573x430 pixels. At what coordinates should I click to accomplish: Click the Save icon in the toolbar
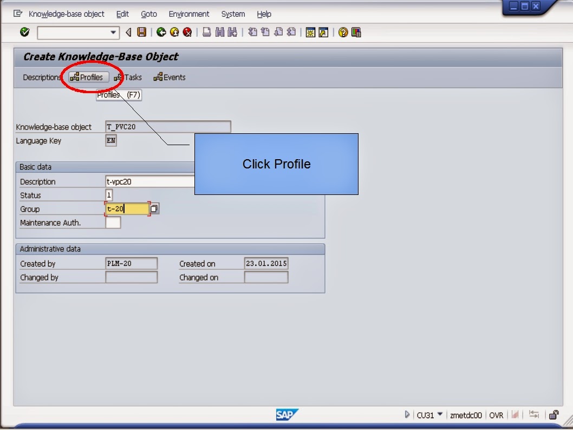[141, 32]
